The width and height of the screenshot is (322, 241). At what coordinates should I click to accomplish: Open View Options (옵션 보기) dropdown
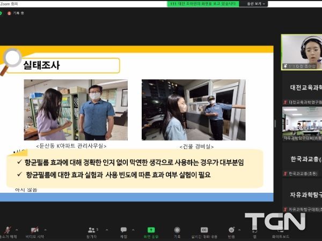point(256,4)
